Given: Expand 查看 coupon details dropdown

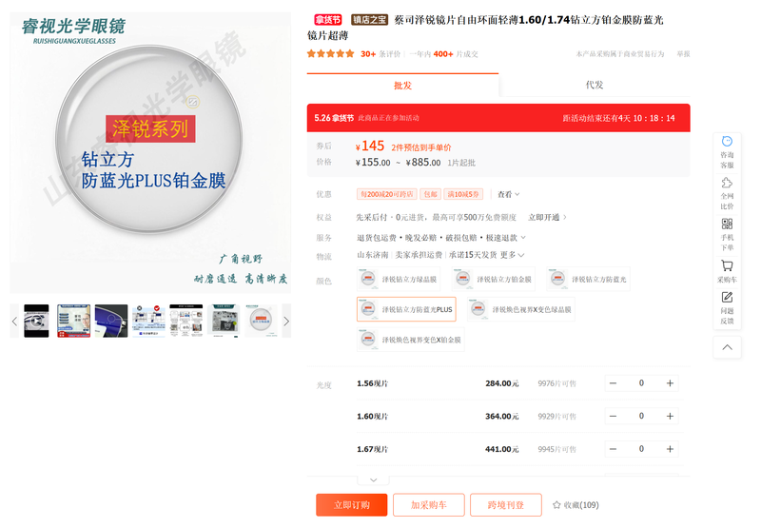Looking at the screenshot, I should point(508,194).
